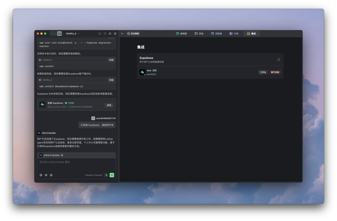337x221 pixels.
Task: Click the 'npm install @supabase/supabase-js' command text
Action: [61, 86]
